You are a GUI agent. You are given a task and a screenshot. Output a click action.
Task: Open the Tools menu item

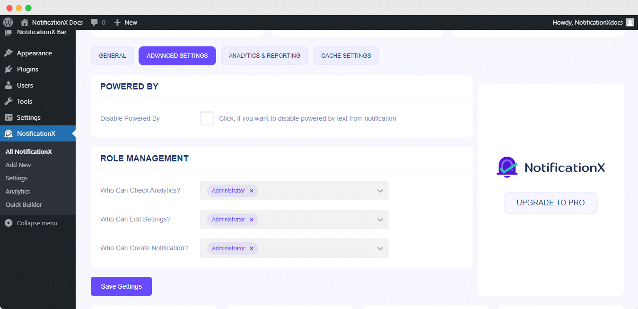(38, 101)
